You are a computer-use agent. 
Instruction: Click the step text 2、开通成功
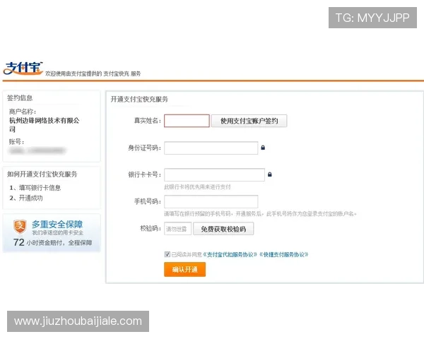coord(26,198)
